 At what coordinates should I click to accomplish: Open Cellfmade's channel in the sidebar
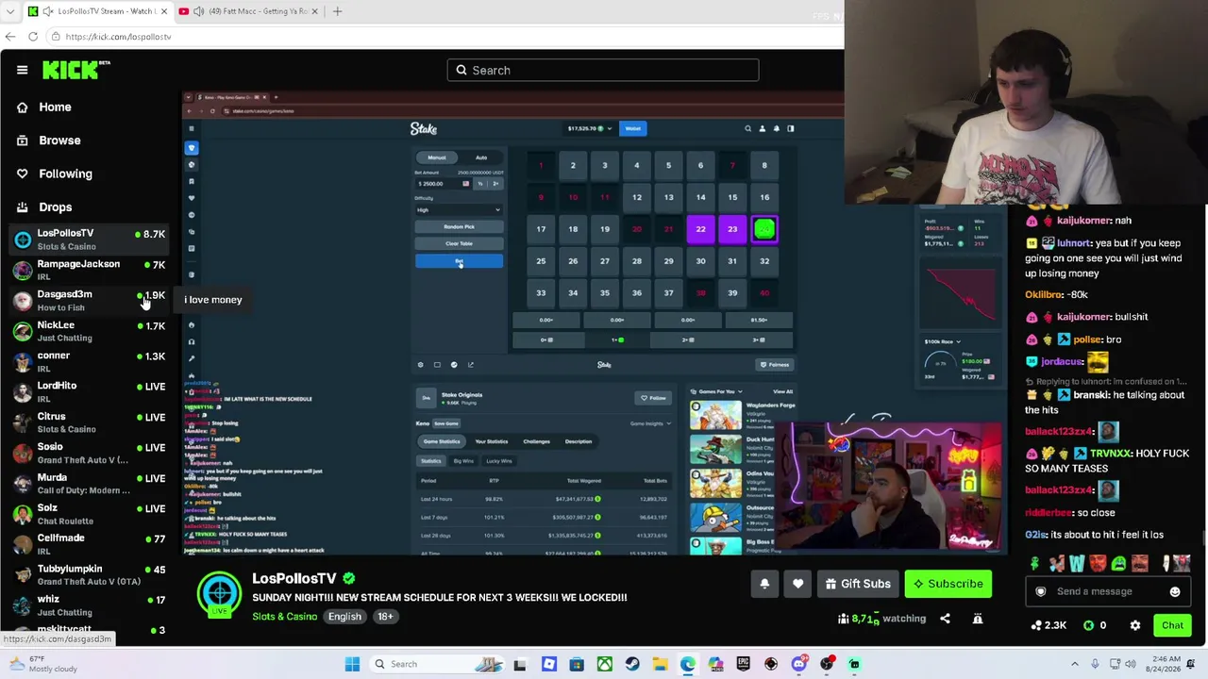coord(90,544)
